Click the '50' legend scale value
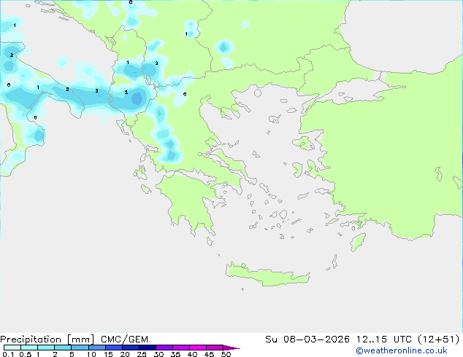Image resolution: width=463 pixels, height=357 pixels. point(226,354)
